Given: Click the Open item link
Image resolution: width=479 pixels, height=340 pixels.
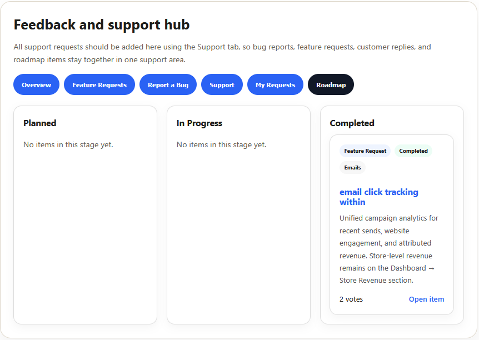Looking at the screenshot, I should pos(426,299).
